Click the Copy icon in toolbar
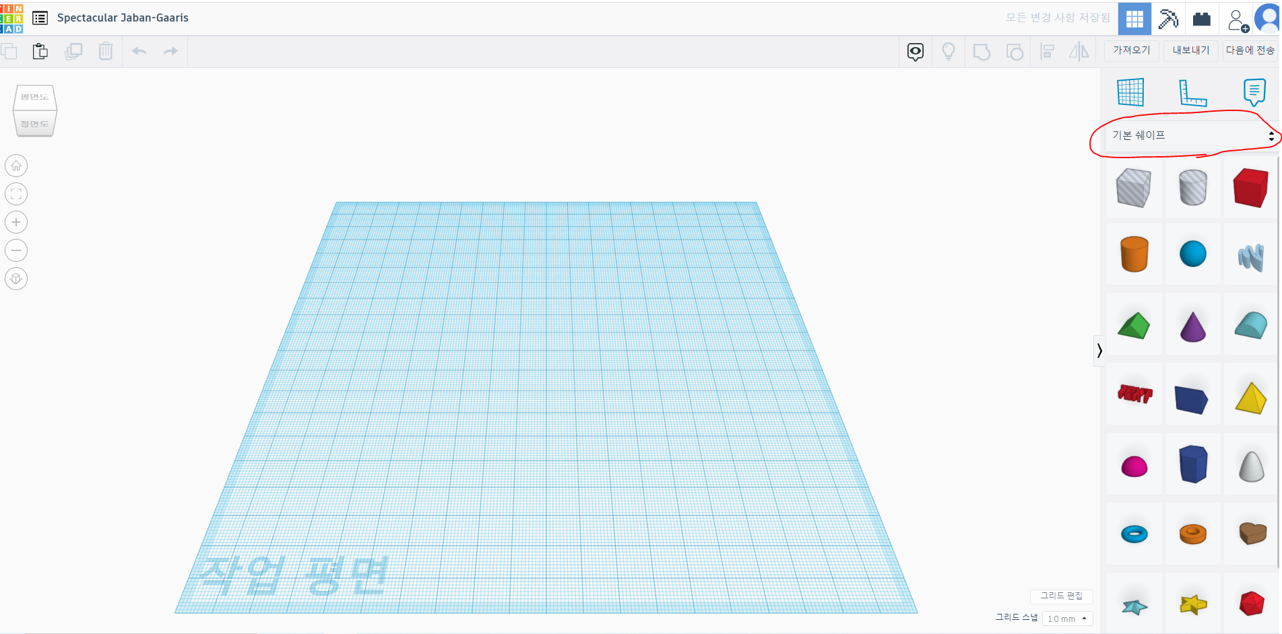Image resolution: width=1282 pixels, height=634 pixels. pyautogui.click(x=9, y=51)
